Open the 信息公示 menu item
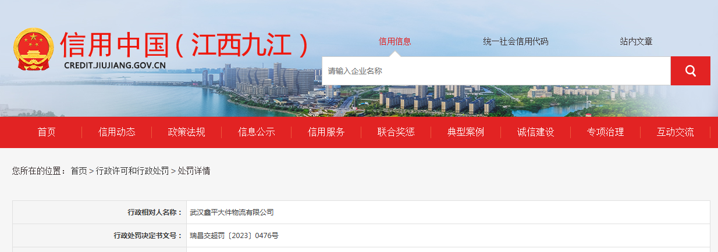 [257, 132]
